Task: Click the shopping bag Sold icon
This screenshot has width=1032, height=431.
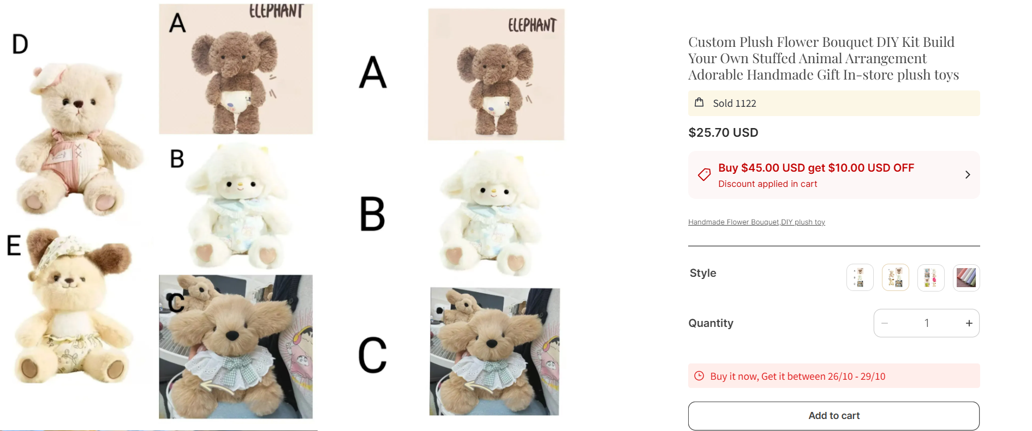Action: pos(699,102)
